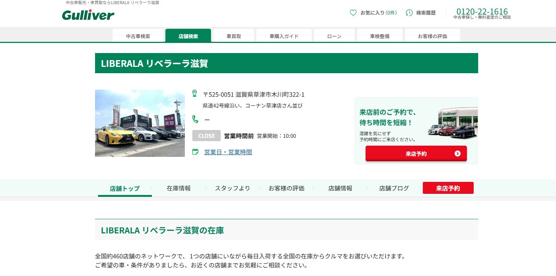This screenshot has width=556, height=276.
Task: Switch to the 中古車検索 tab
Action: (138, 36)
